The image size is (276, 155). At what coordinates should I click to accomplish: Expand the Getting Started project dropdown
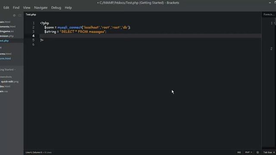coord(8,70)
